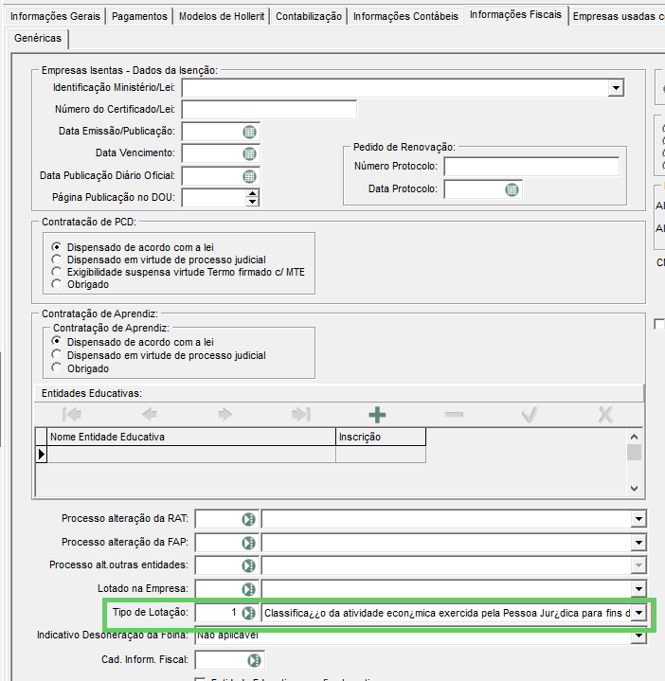The width and height of the screenshot is (665, 681).
Task: Go to next Entidades Educativas record
Action: (225, 415)
